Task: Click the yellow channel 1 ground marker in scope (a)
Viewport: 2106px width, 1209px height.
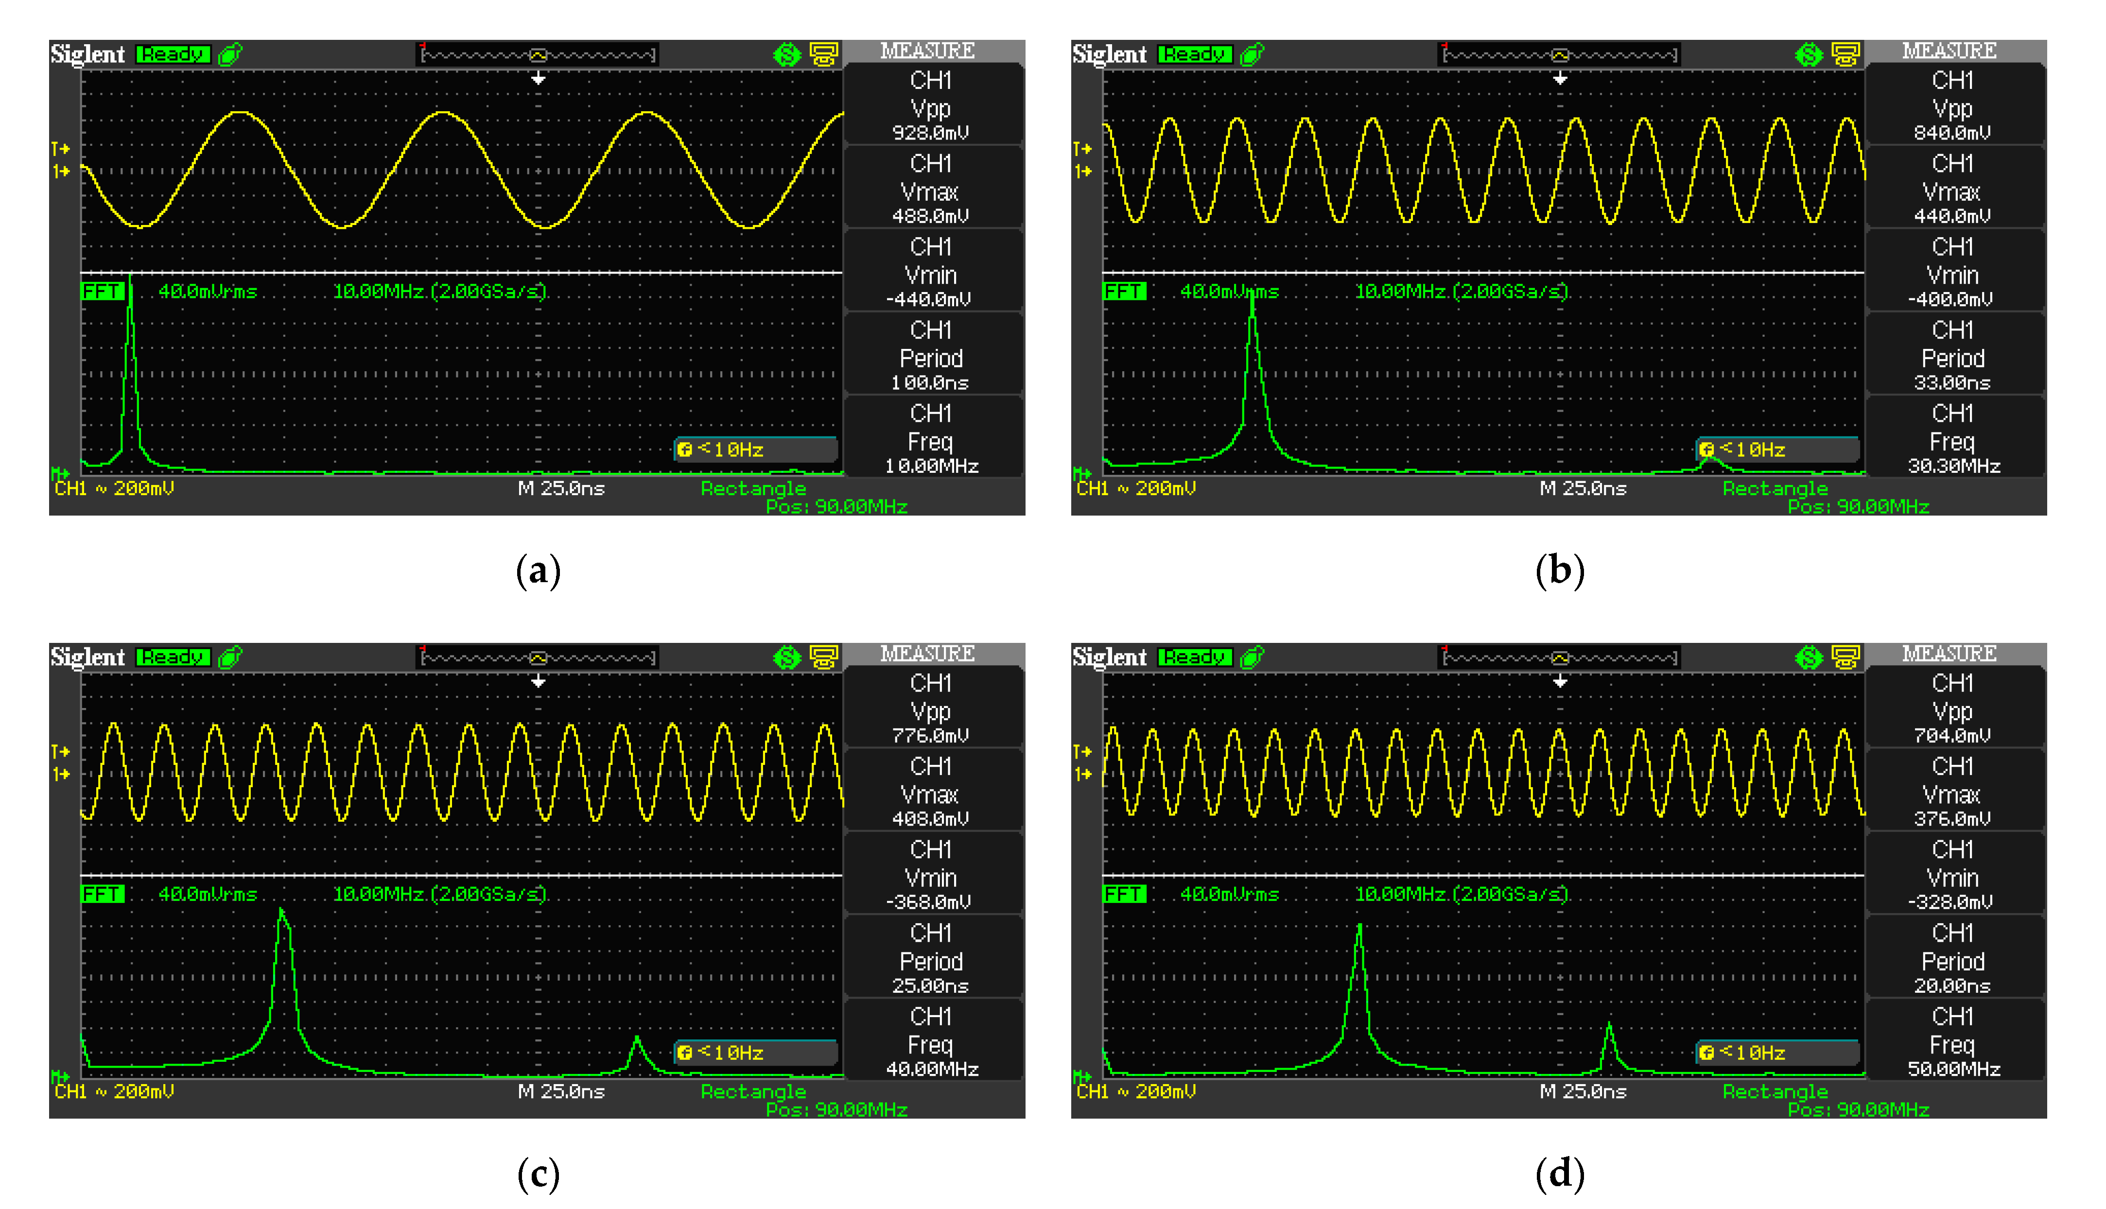Action: point(61,172)
